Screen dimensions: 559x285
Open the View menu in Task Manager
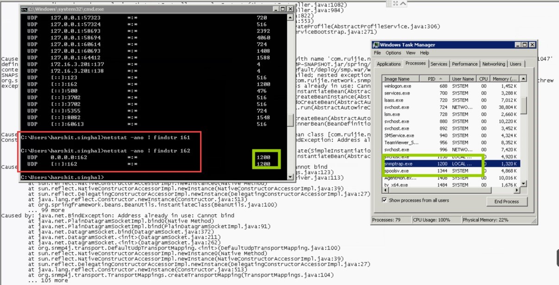tap(411, 53)
